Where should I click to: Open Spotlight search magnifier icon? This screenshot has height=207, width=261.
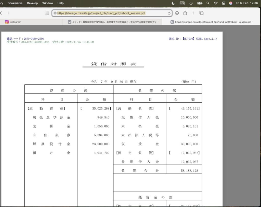coord(208,3)
